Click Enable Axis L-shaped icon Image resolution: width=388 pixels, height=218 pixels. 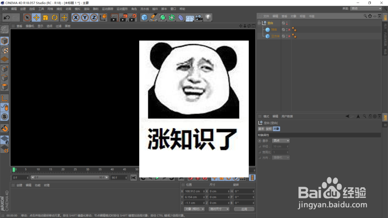click(x=4, y=98)
